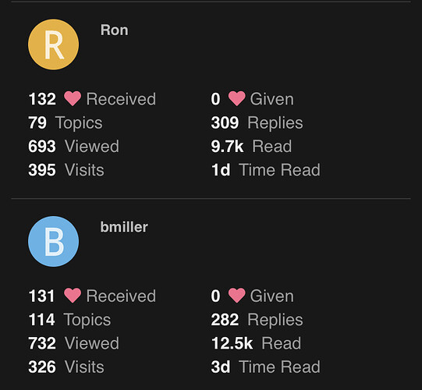Click Ron's 9.7k Read count
The height and width of the screenshot is (390, 422).
pos(251,146)
